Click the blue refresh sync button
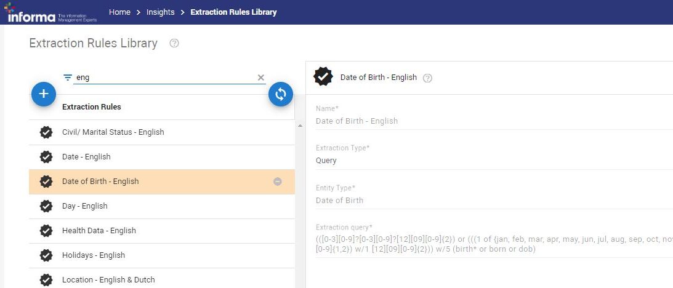Screen dimensions: 673x288 [x=281, y=94]
